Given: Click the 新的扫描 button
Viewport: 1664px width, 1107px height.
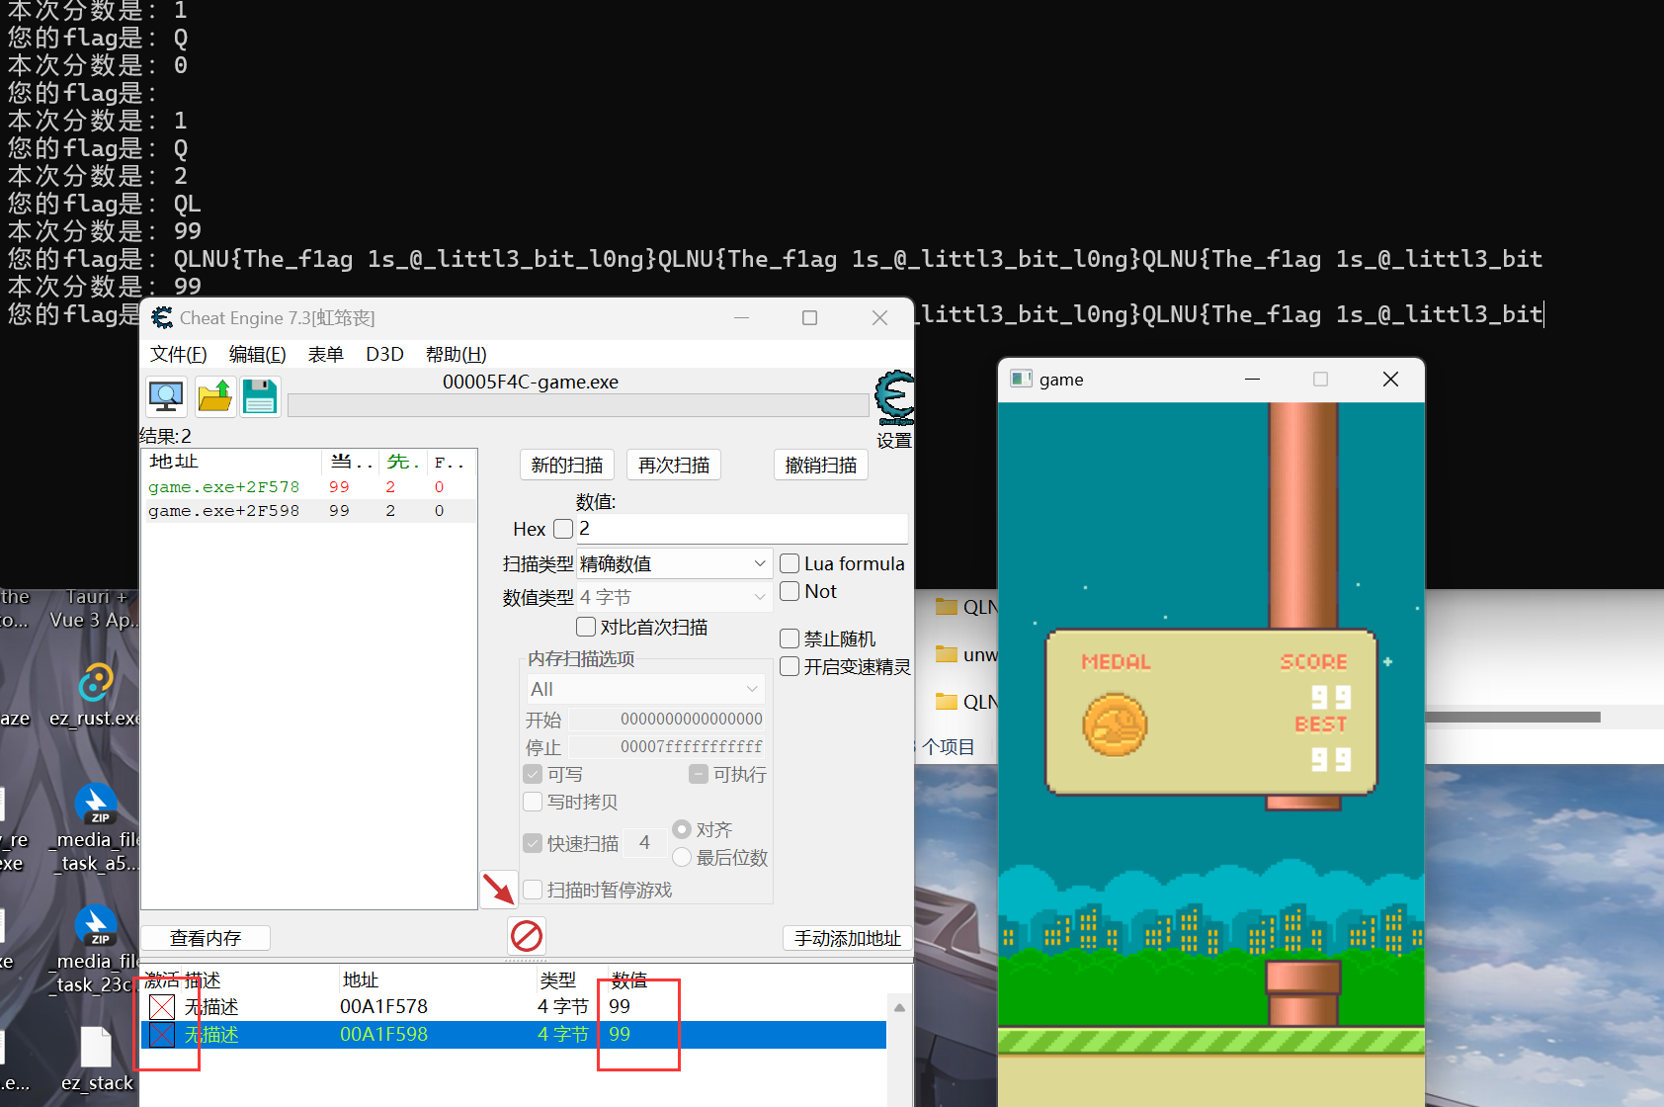Looking at the screenshot, I should (567, 465).
